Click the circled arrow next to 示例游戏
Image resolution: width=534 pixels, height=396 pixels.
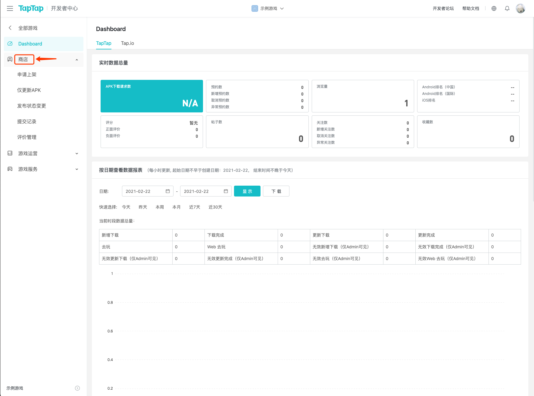tap(77, 388)
